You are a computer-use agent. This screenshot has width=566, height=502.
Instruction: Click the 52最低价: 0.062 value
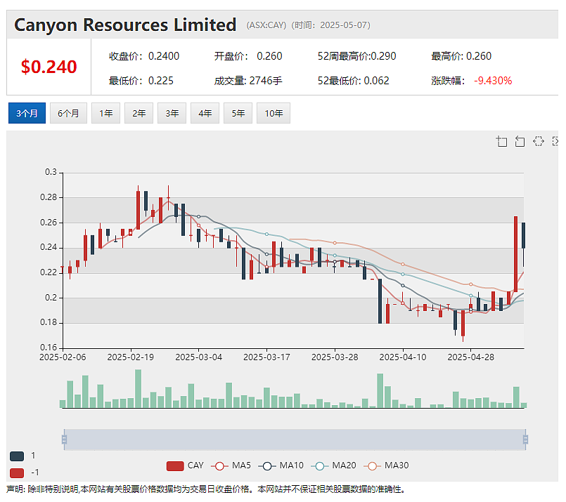point(354,80)
